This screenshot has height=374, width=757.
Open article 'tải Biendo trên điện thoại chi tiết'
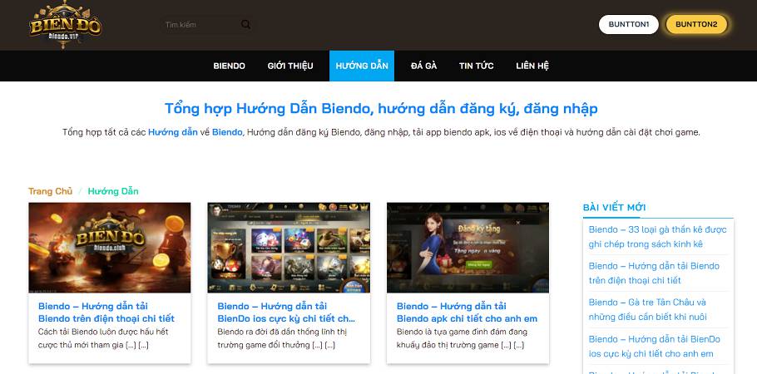[x=106, y=312]
